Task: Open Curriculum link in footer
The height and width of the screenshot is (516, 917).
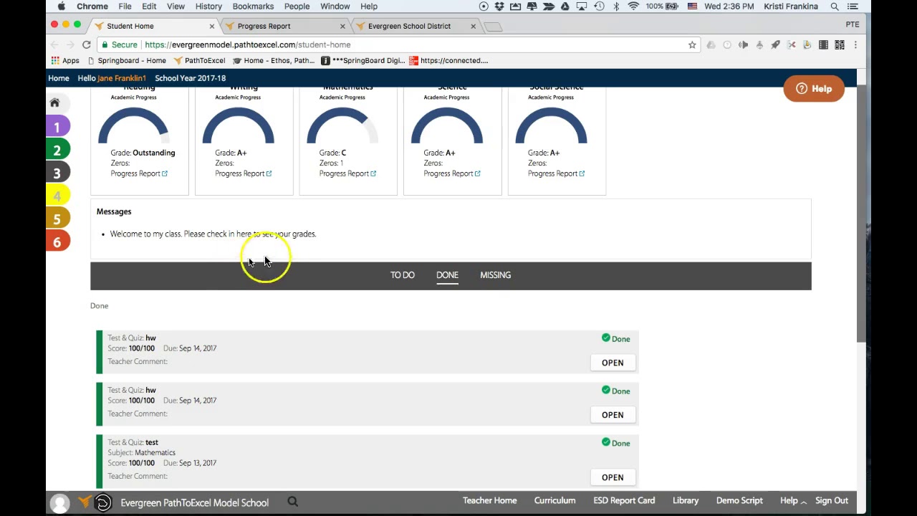Action: [x=554, y=500]
